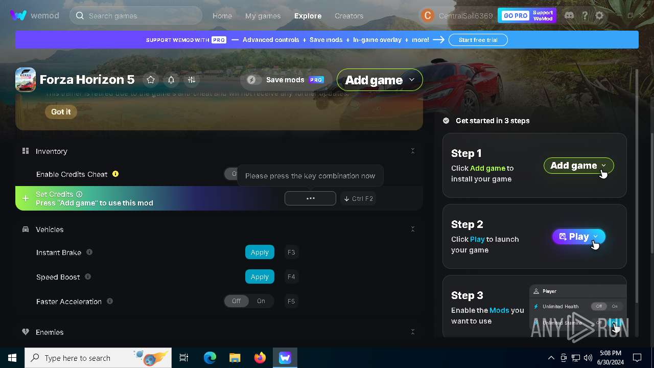Click the user avatar icon
Image resolution: width=654 pixels, height=368 pixels.
pyautogui.click(x=427, y=16)
